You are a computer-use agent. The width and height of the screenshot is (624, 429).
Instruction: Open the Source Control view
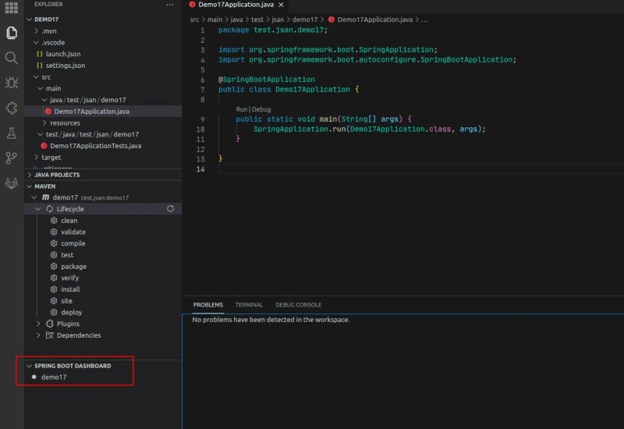(12, 158)
